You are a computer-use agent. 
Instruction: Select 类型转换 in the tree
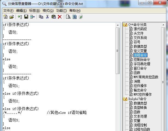point(140,108)
